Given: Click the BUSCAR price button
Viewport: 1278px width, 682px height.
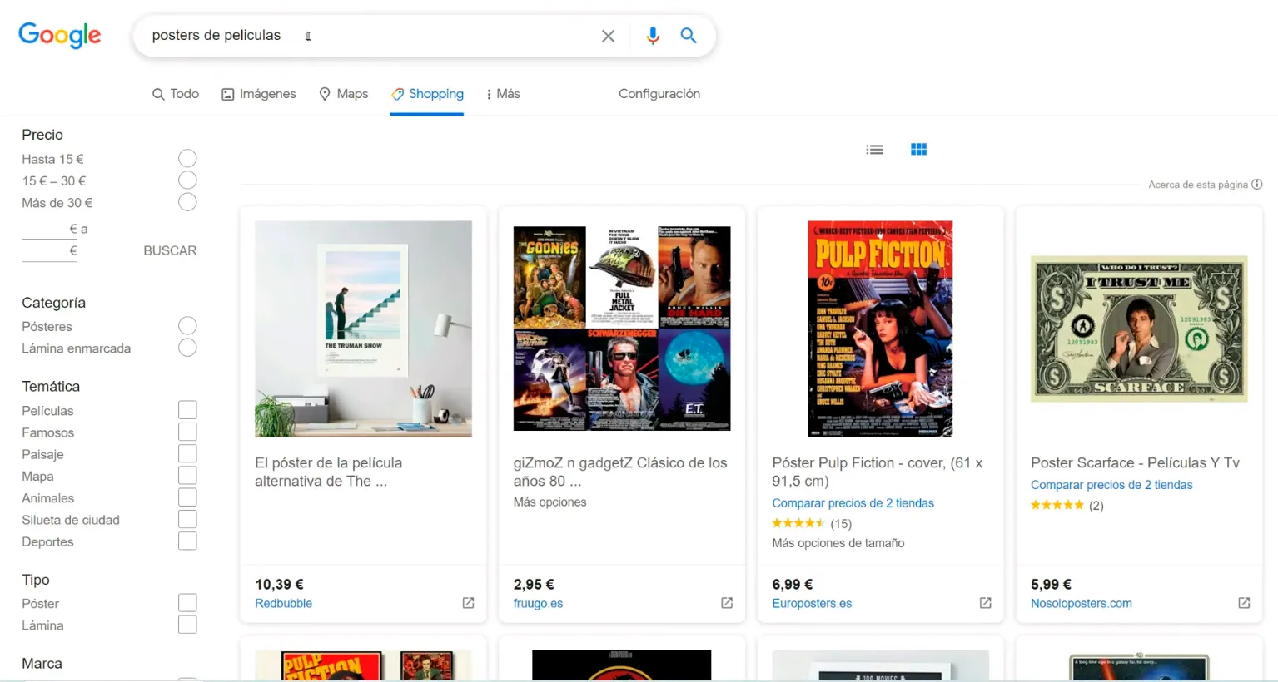Looking at the screenshot, I should point(170,250).
